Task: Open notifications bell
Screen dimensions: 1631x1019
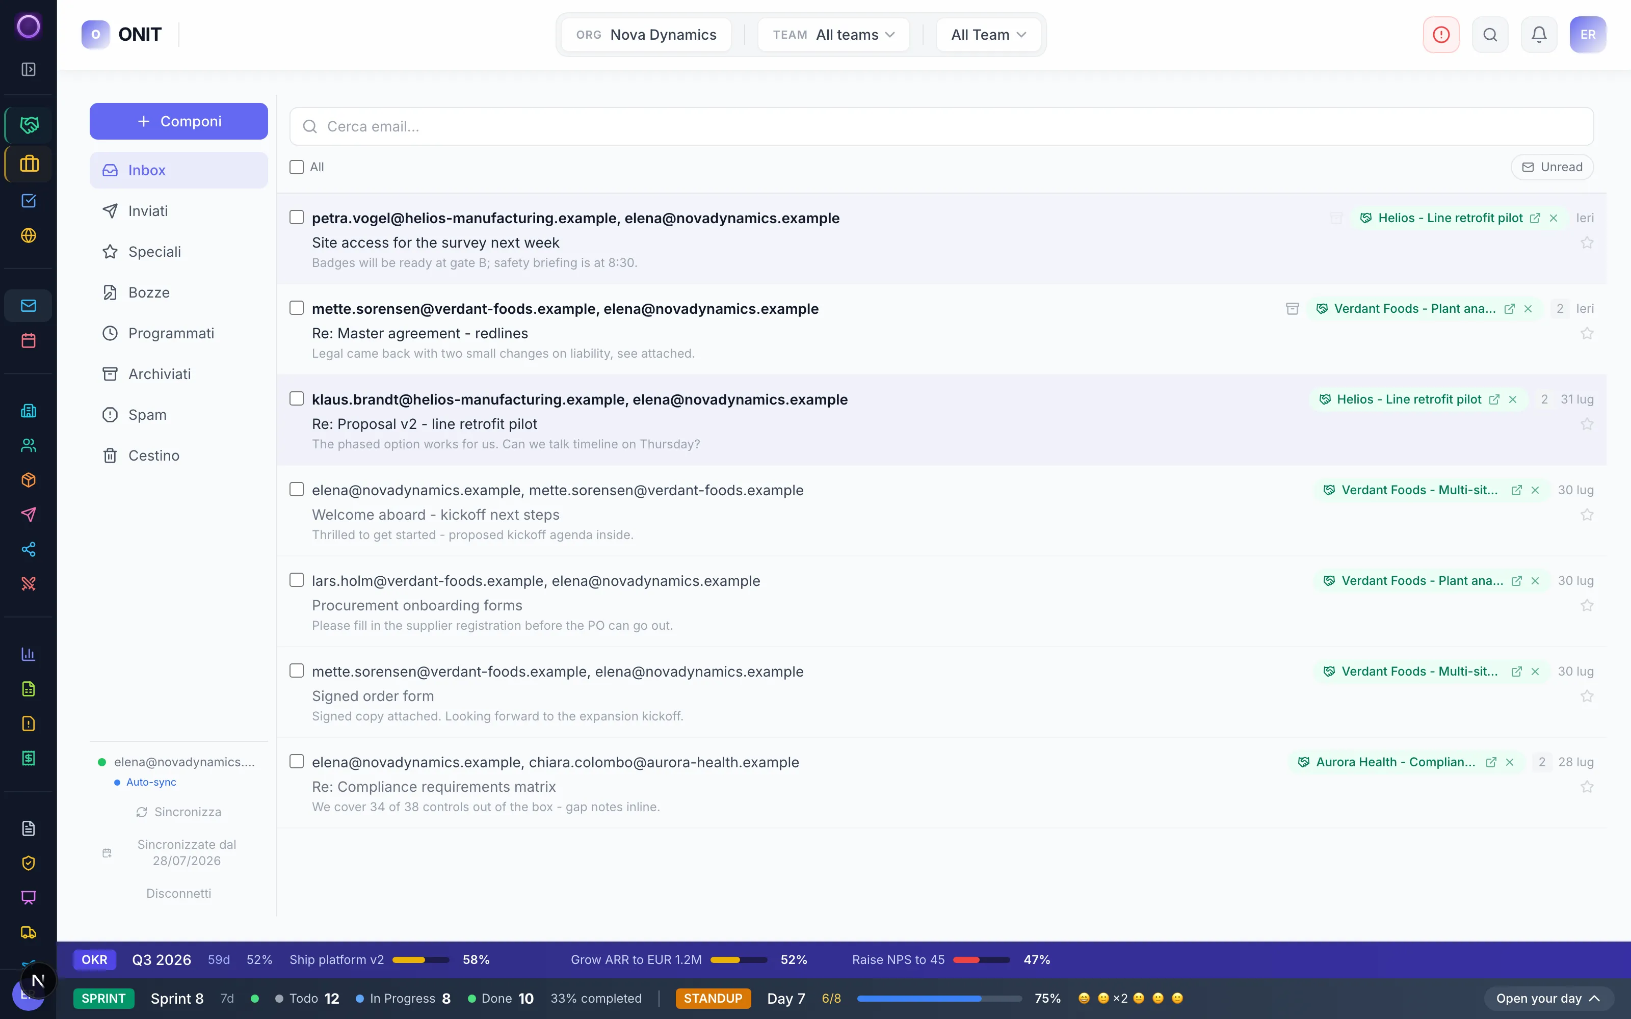Action: (1539, 34)
